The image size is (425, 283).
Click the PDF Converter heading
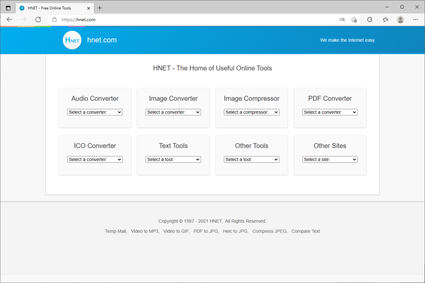click(330, 98)
